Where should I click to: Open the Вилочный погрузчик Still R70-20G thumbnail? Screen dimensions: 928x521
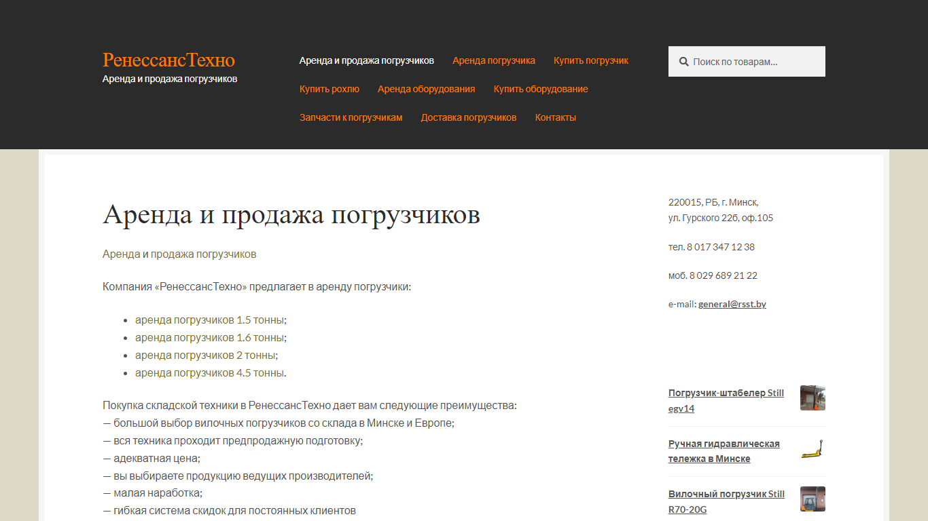813,499
